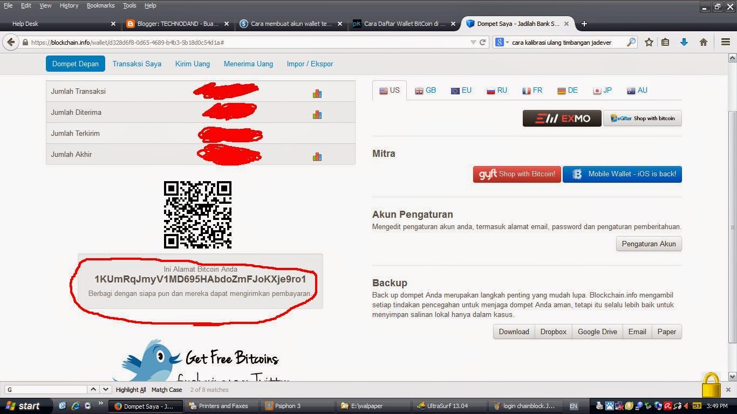The height and width of the screenshot is (414, 737).
Task: Open the History menu
Action: pyautogui.click(x=69, y=5)
